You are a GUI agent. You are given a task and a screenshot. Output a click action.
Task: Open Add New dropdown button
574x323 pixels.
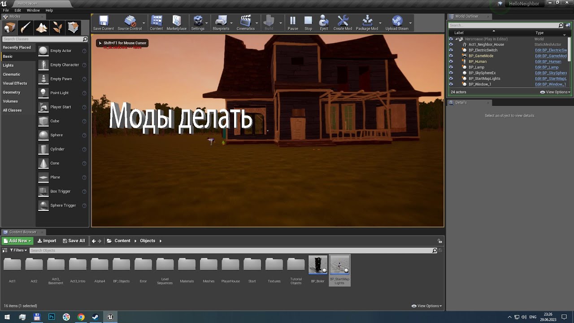pyautogui.click(x=17, y=241)
